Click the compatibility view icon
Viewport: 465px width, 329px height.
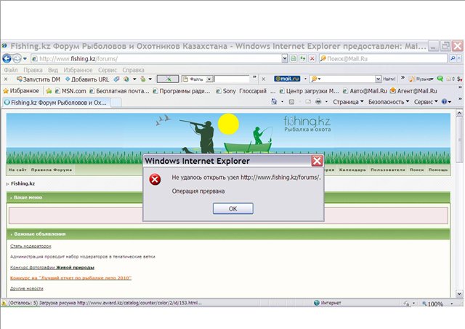[294, 58]
